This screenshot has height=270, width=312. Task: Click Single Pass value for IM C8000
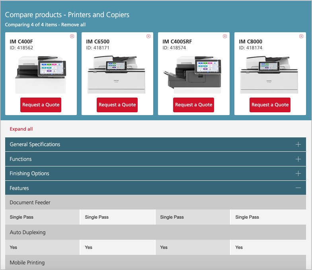[247, 217]
